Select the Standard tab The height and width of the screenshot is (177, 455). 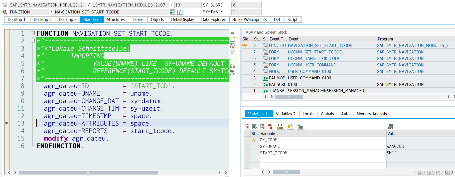coord(92,19)
